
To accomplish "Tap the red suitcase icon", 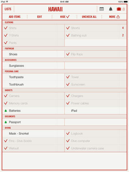I will point(119,9).
